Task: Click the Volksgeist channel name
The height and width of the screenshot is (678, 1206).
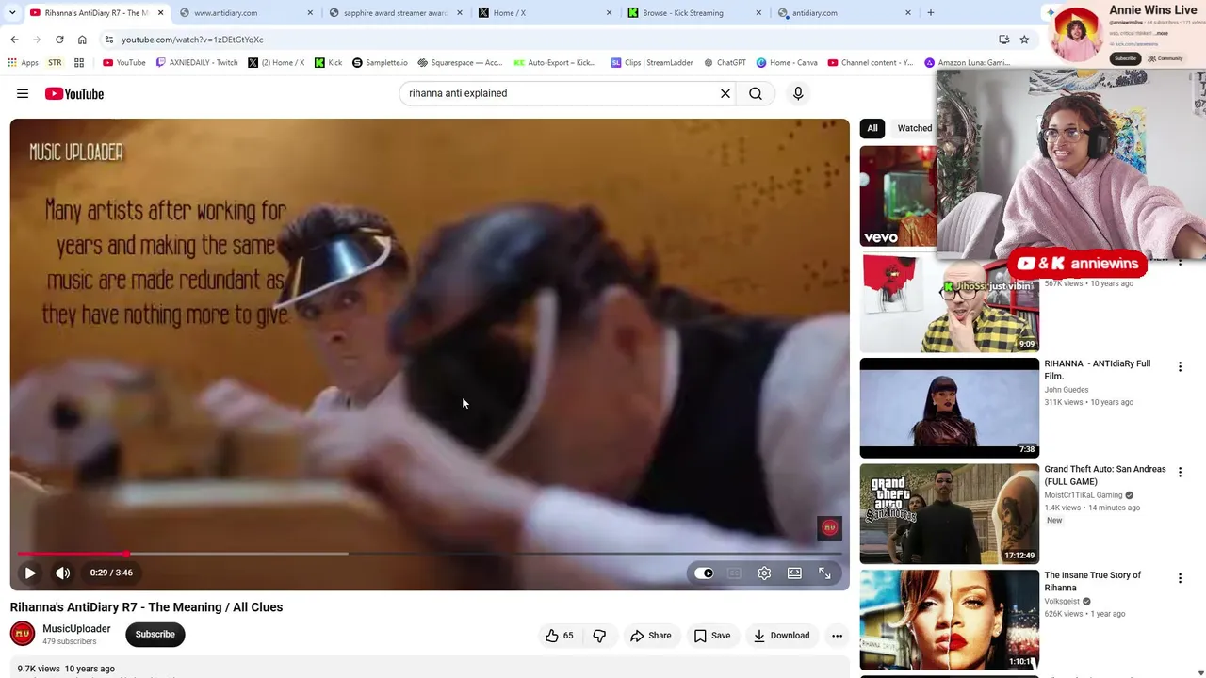Action: point(1062,602)
